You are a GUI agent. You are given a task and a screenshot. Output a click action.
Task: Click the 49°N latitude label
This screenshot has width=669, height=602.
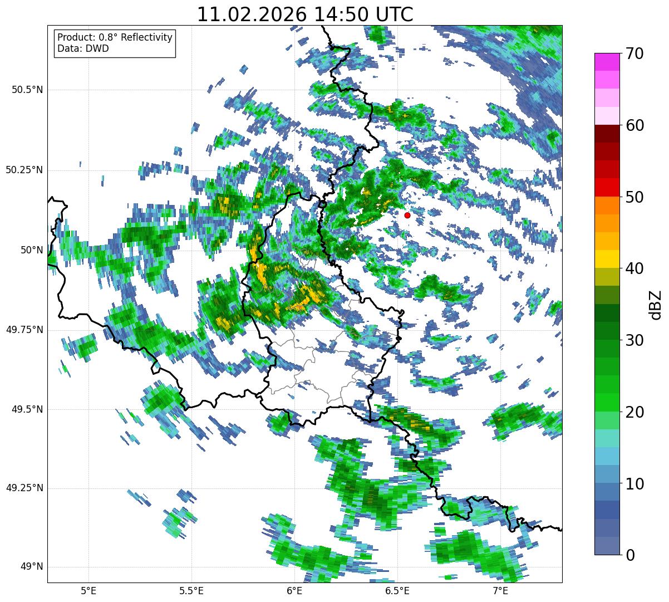point(32,567)
